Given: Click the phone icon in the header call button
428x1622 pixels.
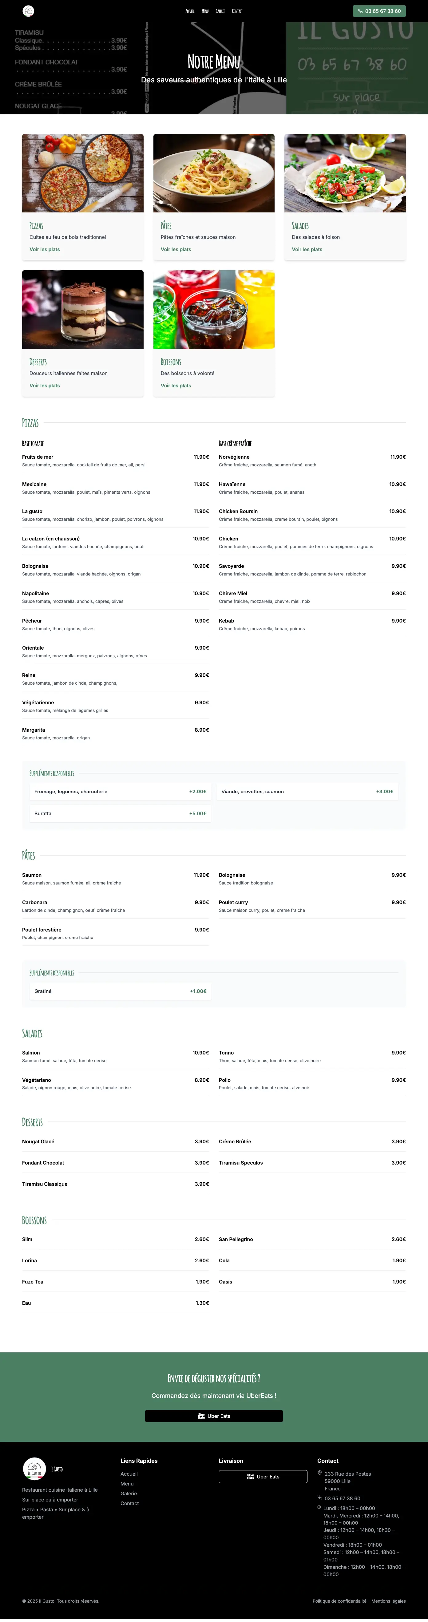Looking at the screenshot, I should (360, 11).
